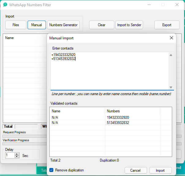
Task: Click the N/A name beside 194323332920
Action: pyautogui.click(x=55, y=118)
